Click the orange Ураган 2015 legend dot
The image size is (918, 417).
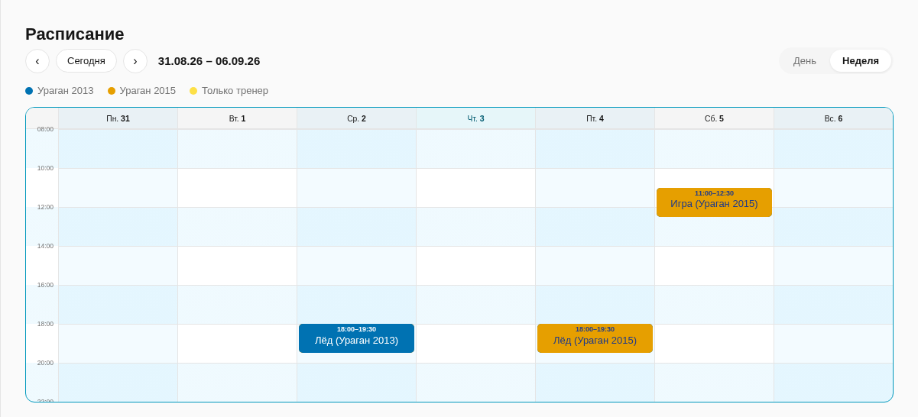pos(112,91)
